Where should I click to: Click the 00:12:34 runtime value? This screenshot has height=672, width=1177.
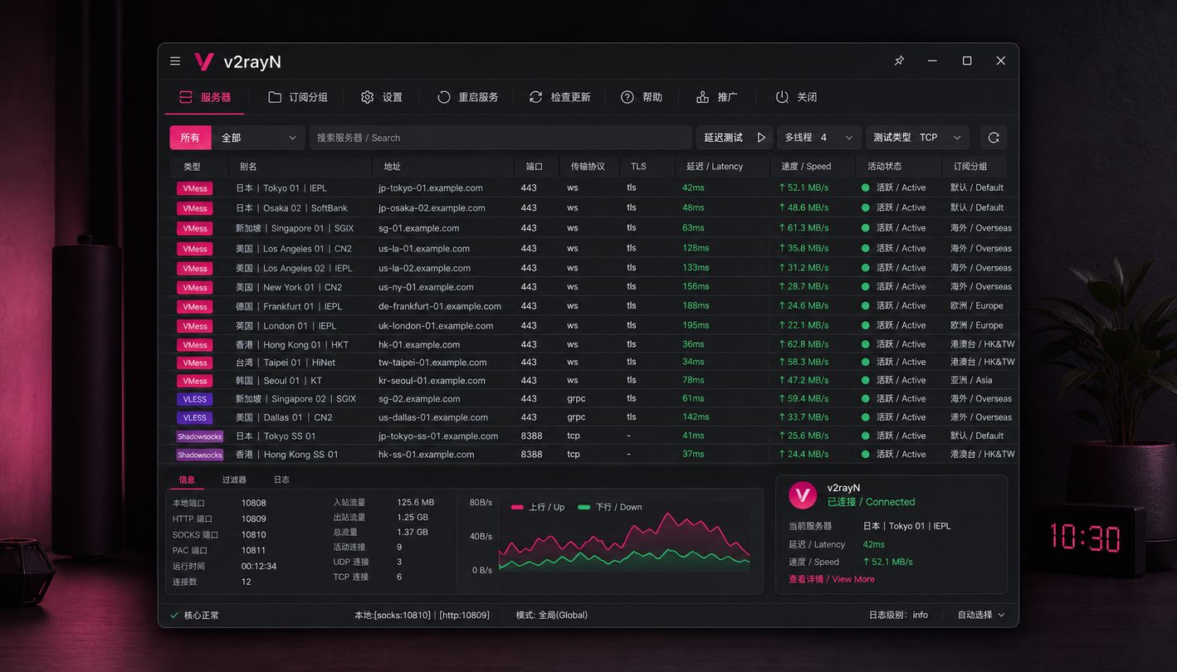(259, 566)
